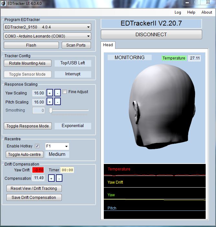Click the Yaw Scaling value field
The width and height of the screenshot is (216, 227).
[x=39, y=93]
